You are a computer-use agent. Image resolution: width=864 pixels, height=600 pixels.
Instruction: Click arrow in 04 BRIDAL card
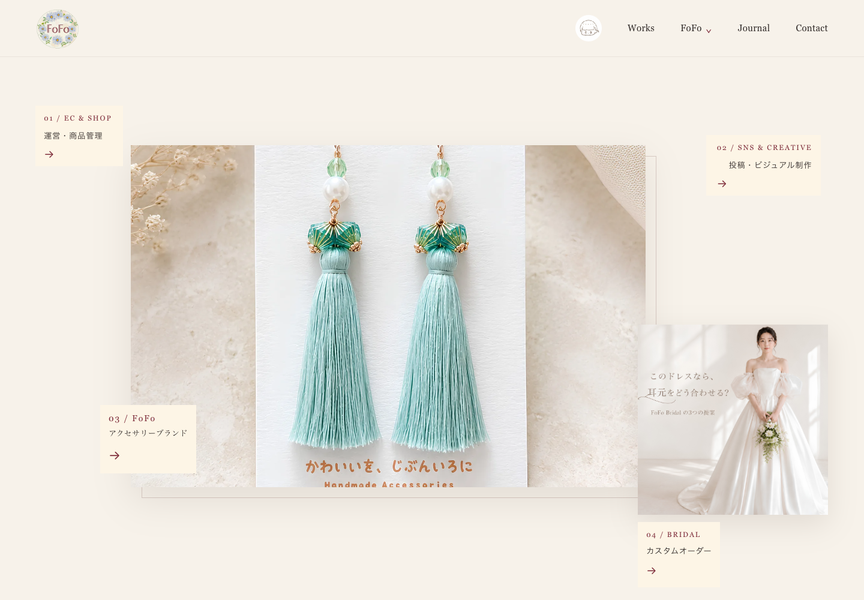652,571
